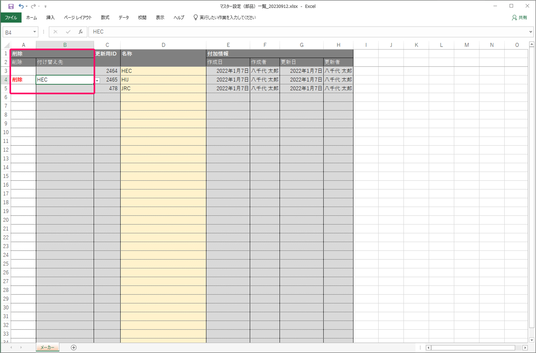Open Customize Quick Access Toolbar dropdown

click(45, 6)
